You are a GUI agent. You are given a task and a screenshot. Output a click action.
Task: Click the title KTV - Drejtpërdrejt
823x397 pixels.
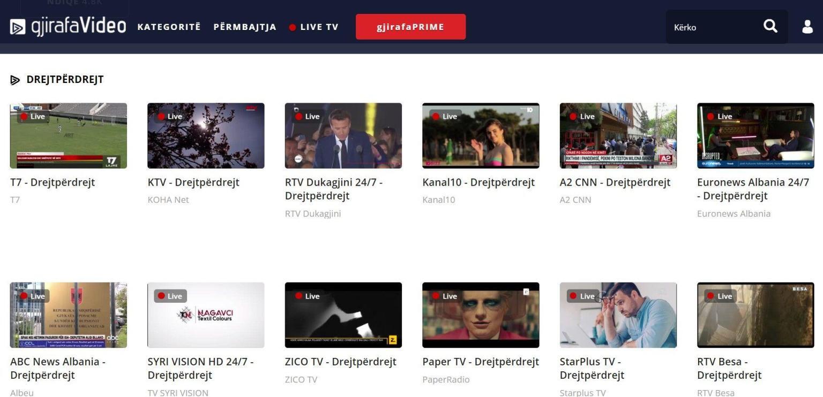pyautogui.click(x=193, y=182)
